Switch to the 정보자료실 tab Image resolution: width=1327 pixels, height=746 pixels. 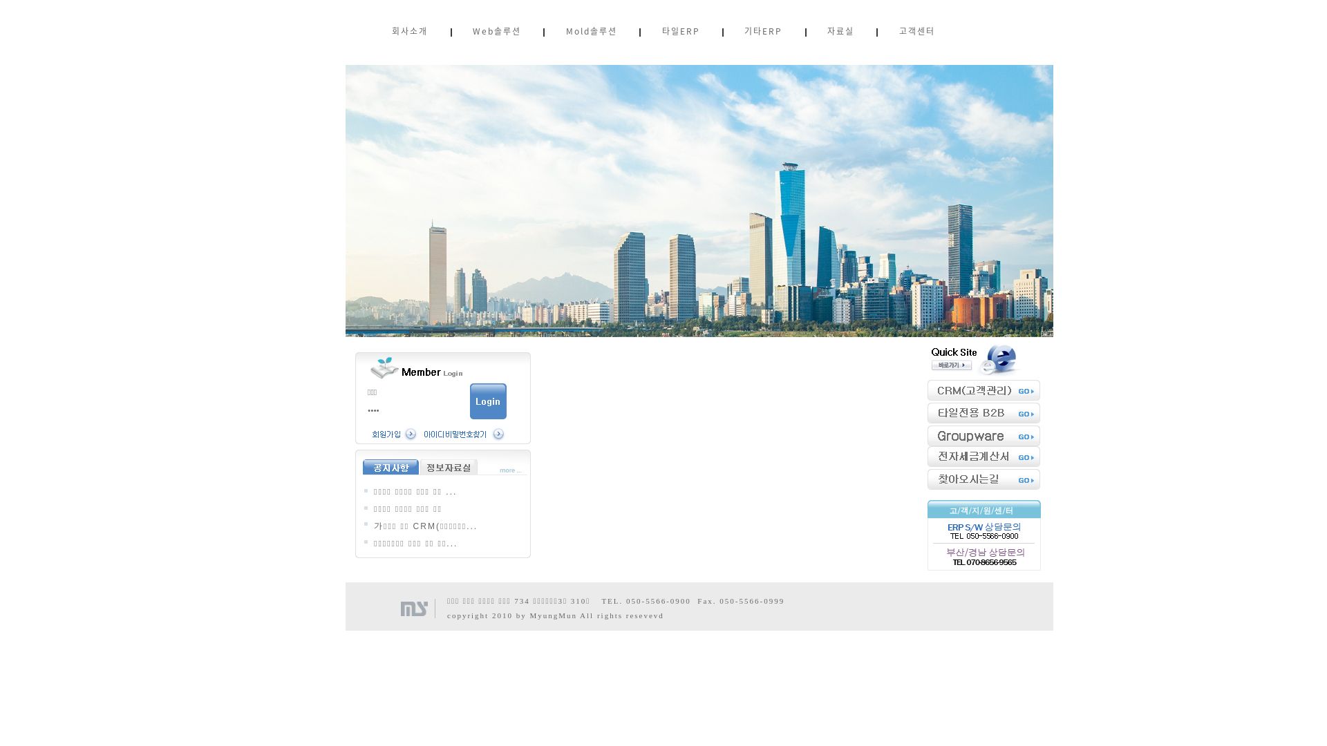tap(449, 467)
